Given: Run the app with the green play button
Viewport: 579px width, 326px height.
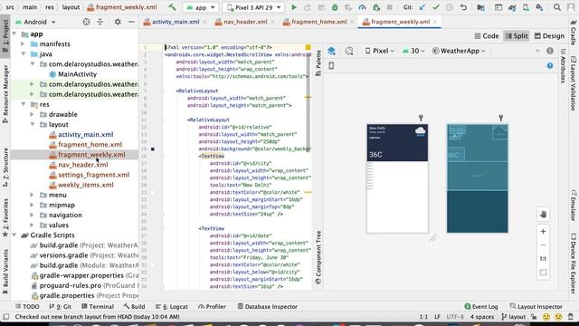Looking at the screenshot, I should [x=294, y=7].
